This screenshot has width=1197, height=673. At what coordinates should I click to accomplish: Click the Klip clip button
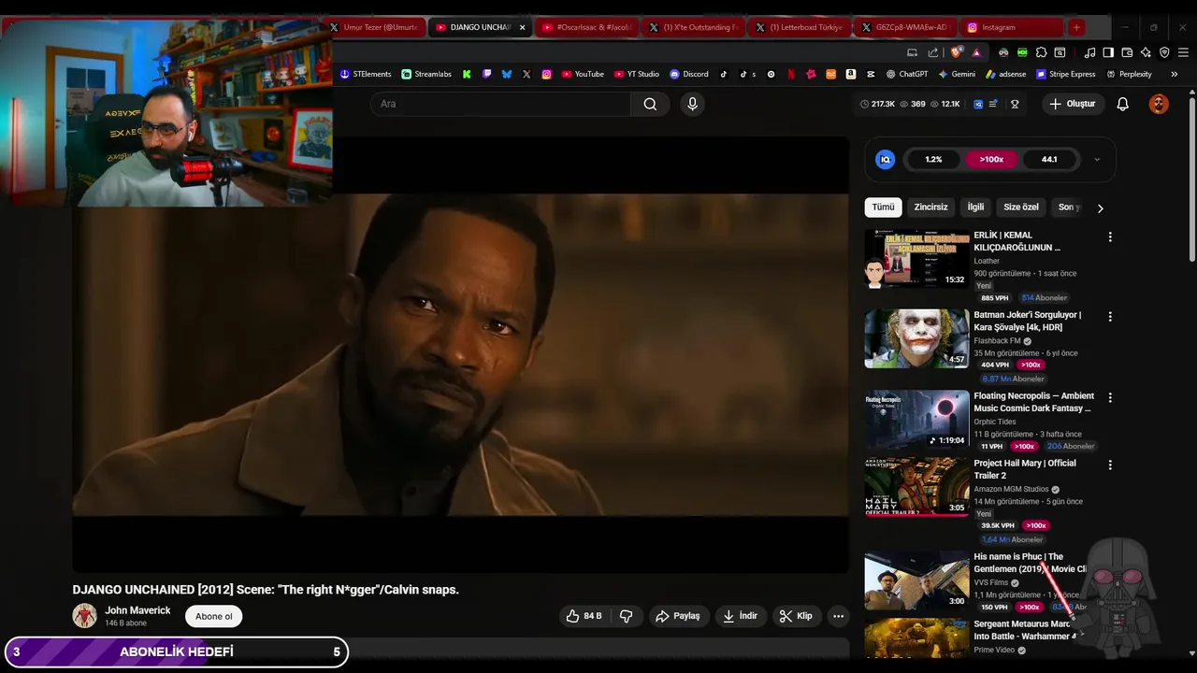click(x=796, y=616)
